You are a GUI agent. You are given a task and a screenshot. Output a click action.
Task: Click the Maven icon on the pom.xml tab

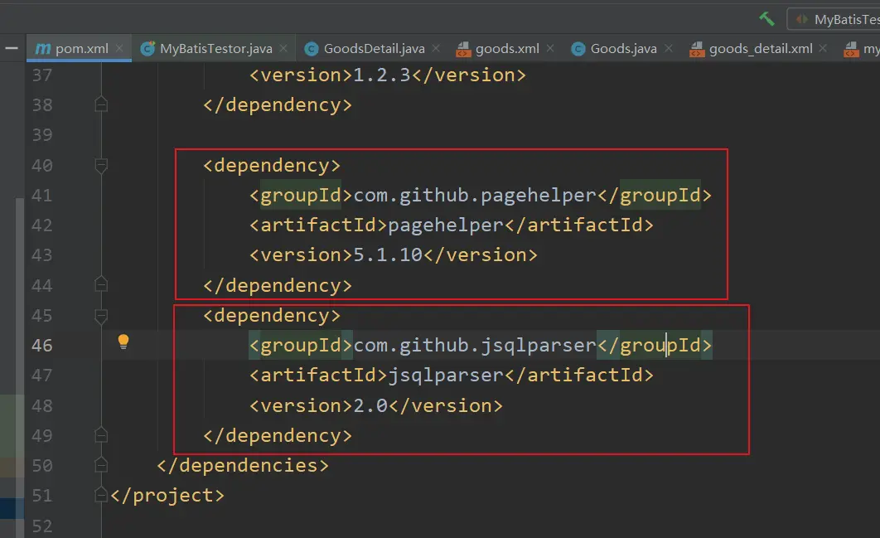[42, 49]
